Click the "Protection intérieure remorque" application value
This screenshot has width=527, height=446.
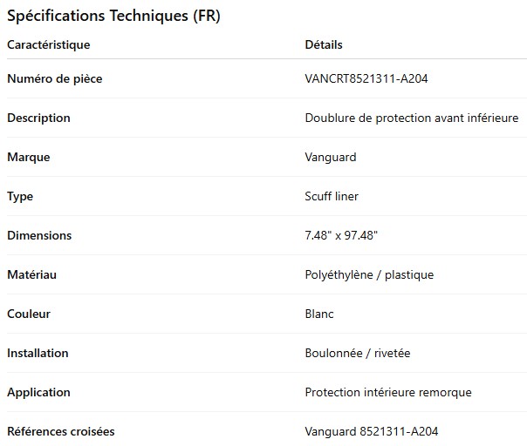(388, 393)
